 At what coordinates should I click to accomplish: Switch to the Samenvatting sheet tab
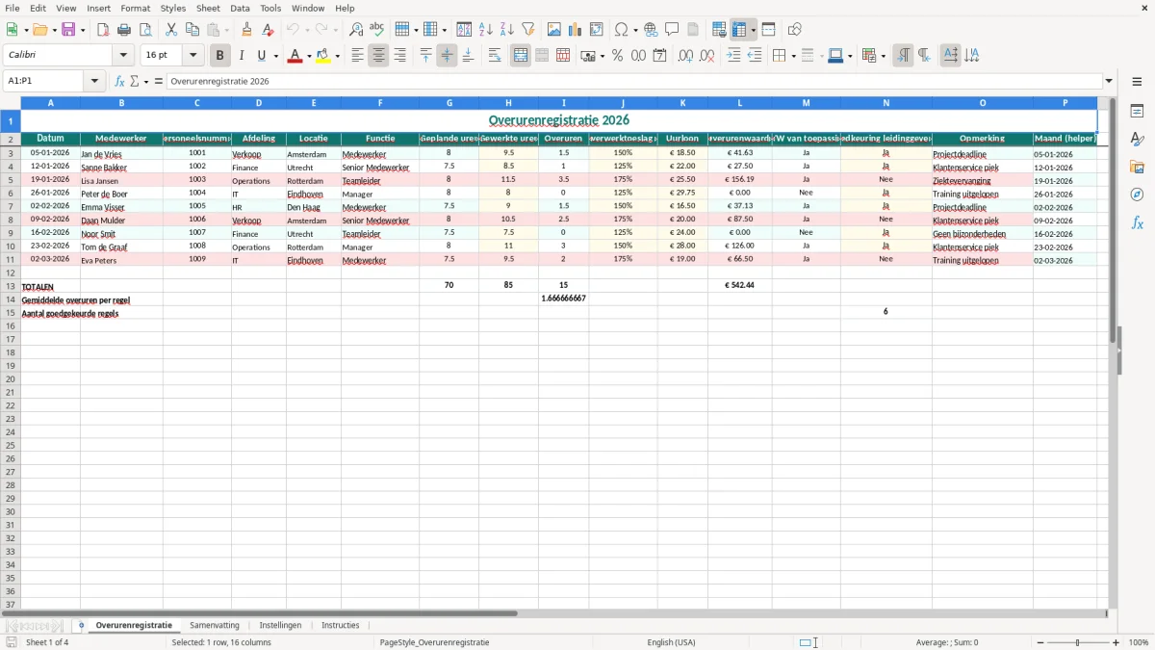point(215,626)
